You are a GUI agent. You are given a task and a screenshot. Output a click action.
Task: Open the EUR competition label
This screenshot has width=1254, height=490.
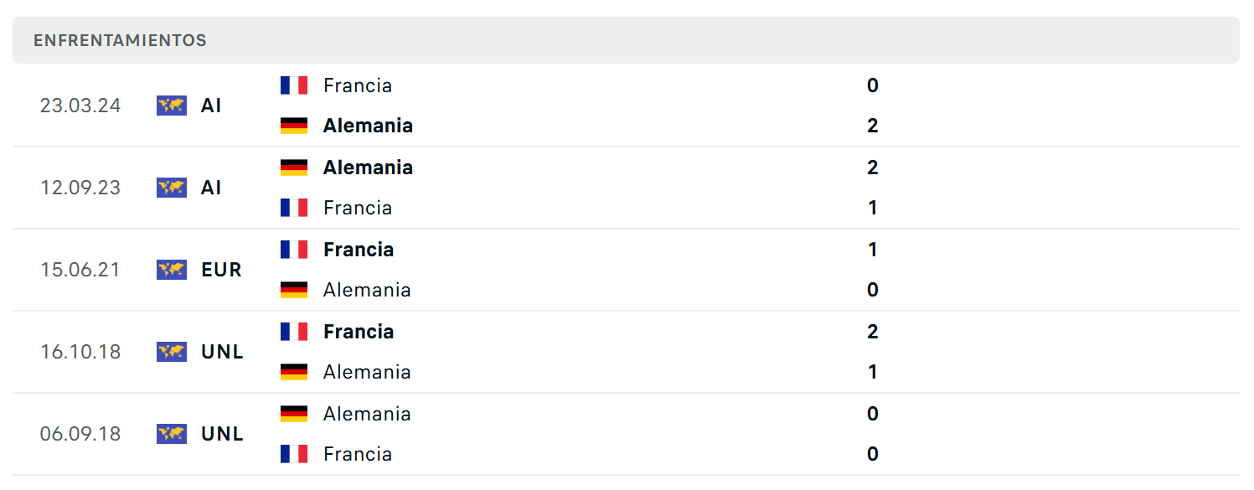click(222, 270)
